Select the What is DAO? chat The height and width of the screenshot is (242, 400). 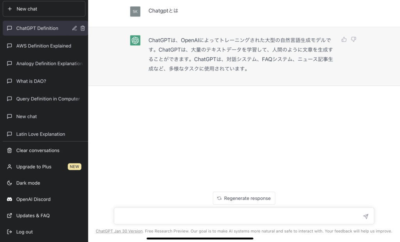[31, 81]
